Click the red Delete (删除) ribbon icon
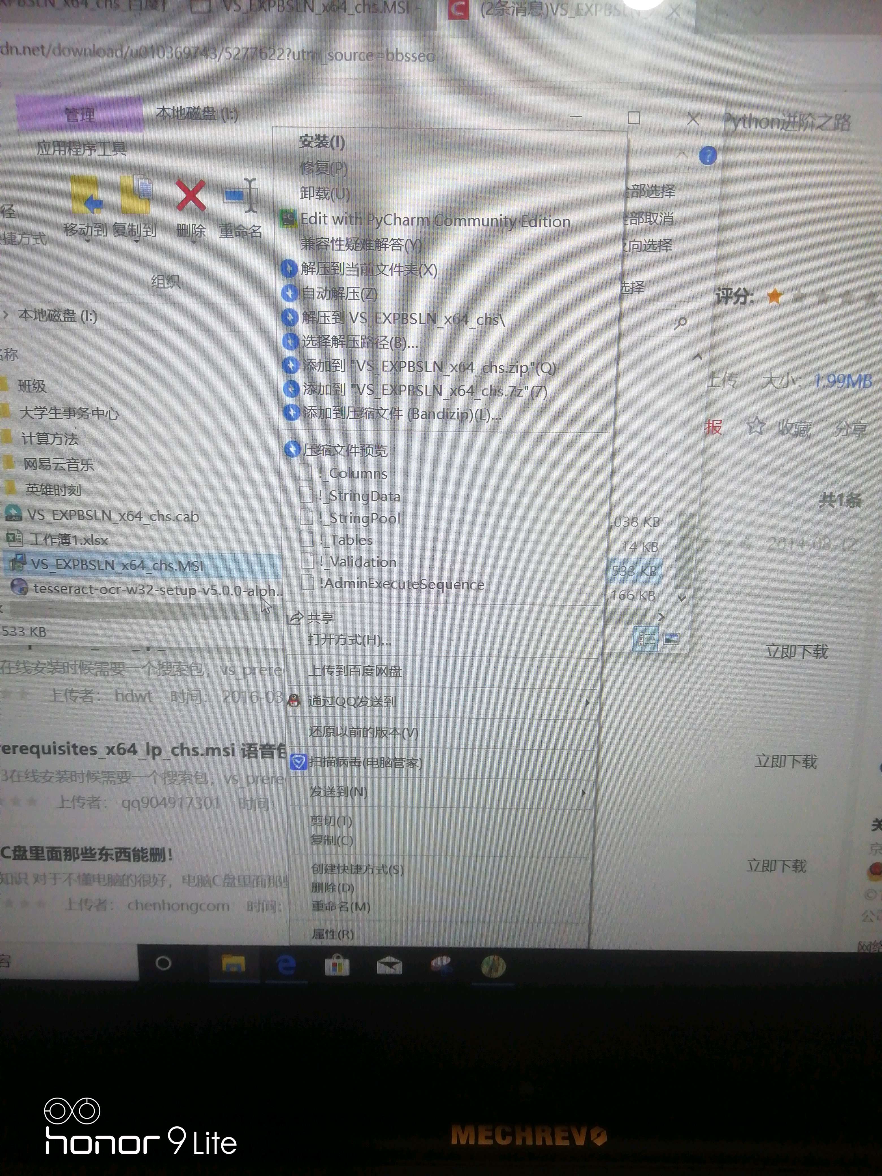Screen dimensions: 882x1176 click(x=190, y=196)
